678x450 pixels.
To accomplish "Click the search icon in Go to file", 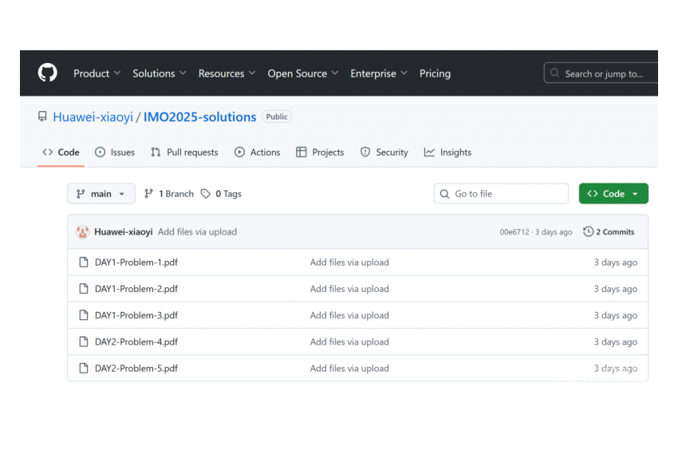I will (x=444, y=194).
